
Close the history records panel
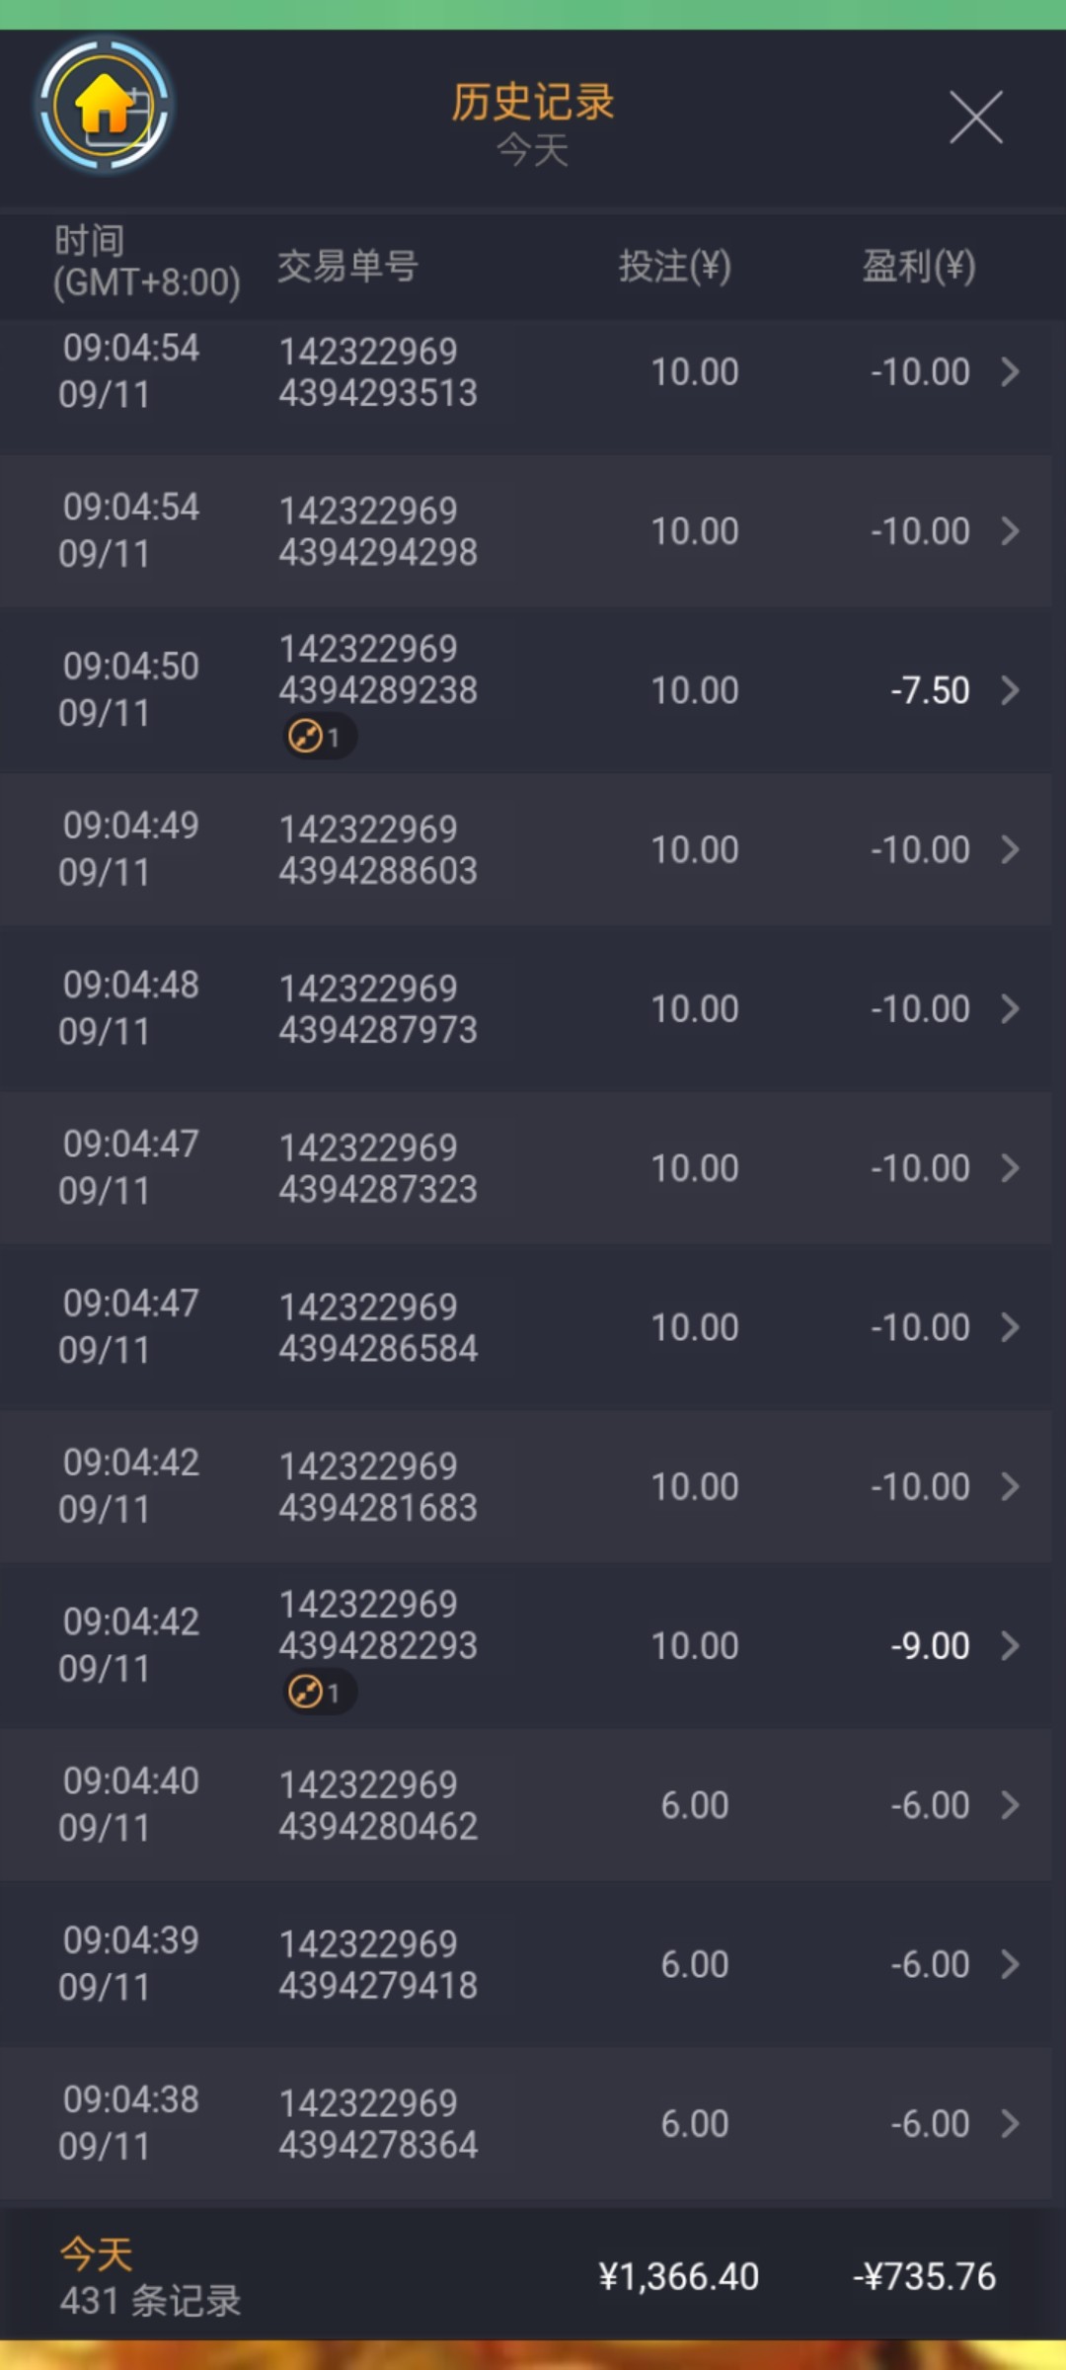(x=975, y=118)
